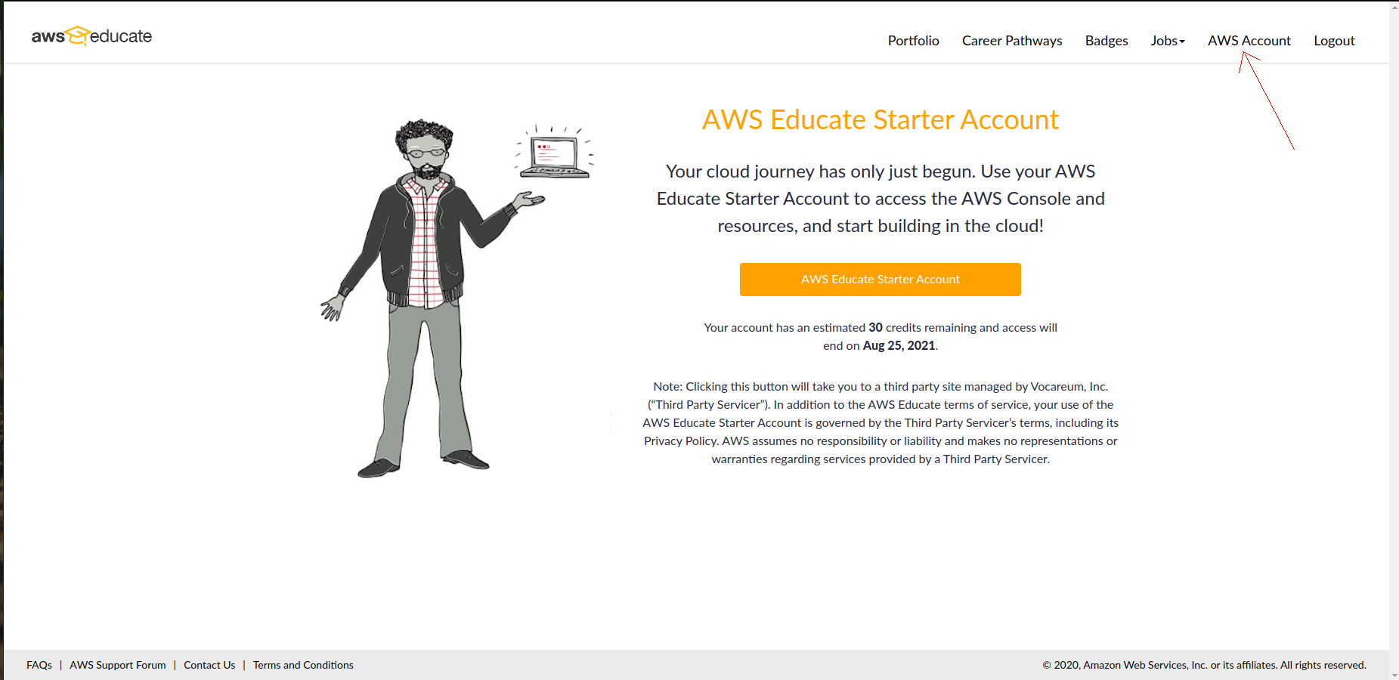Read the Terms and Conditions

(303, 665)
